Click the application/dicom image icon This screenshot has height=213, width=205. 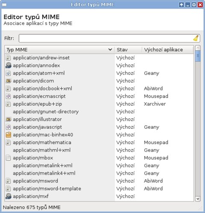pyautogui.click(x=9, y=81)
